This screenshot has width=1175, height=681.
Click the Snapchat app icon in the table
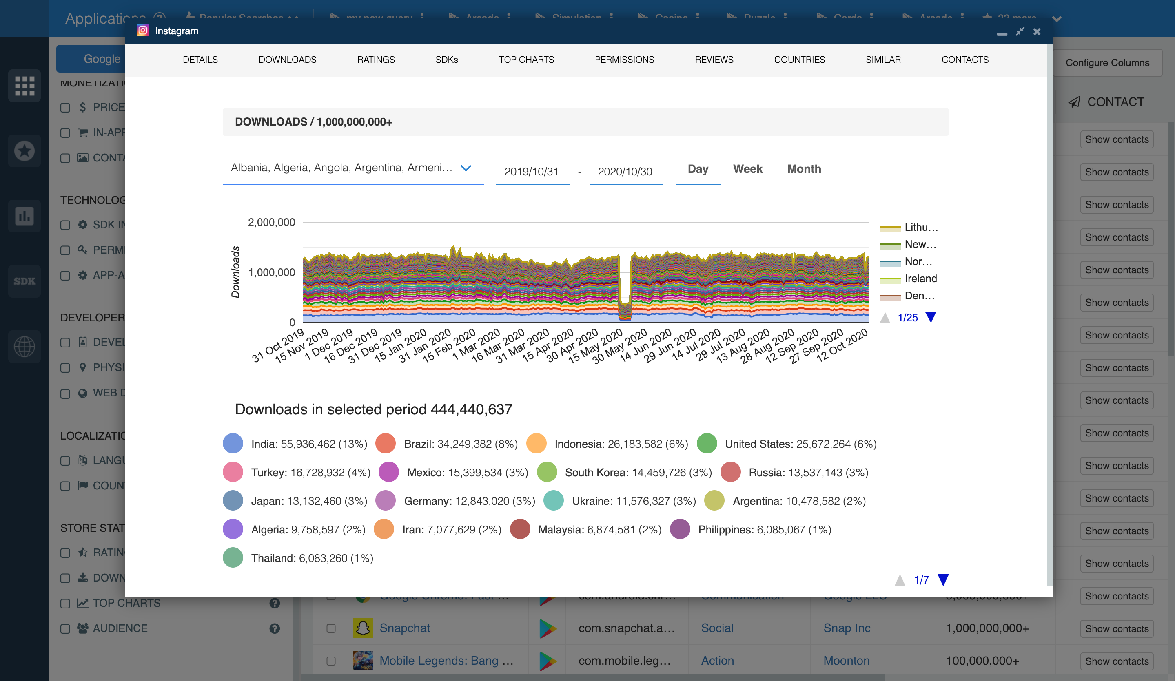(x=363, y=628)
